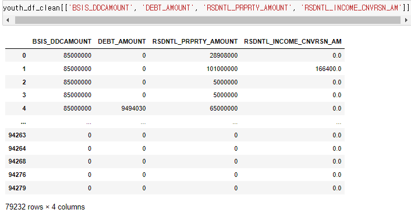Click the horizontal scrollbar thumb in code cell
The height and width of the screenshot is (213, 411).
click(x=208, y=20)
